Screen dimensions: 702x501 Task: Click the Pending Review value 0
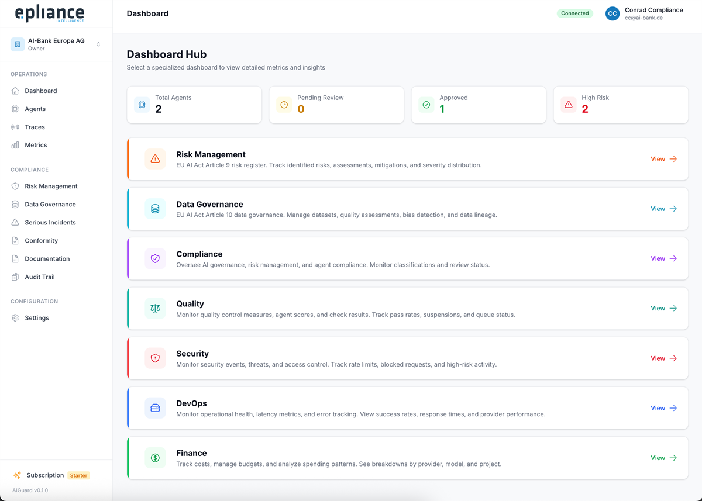point(301,109)
